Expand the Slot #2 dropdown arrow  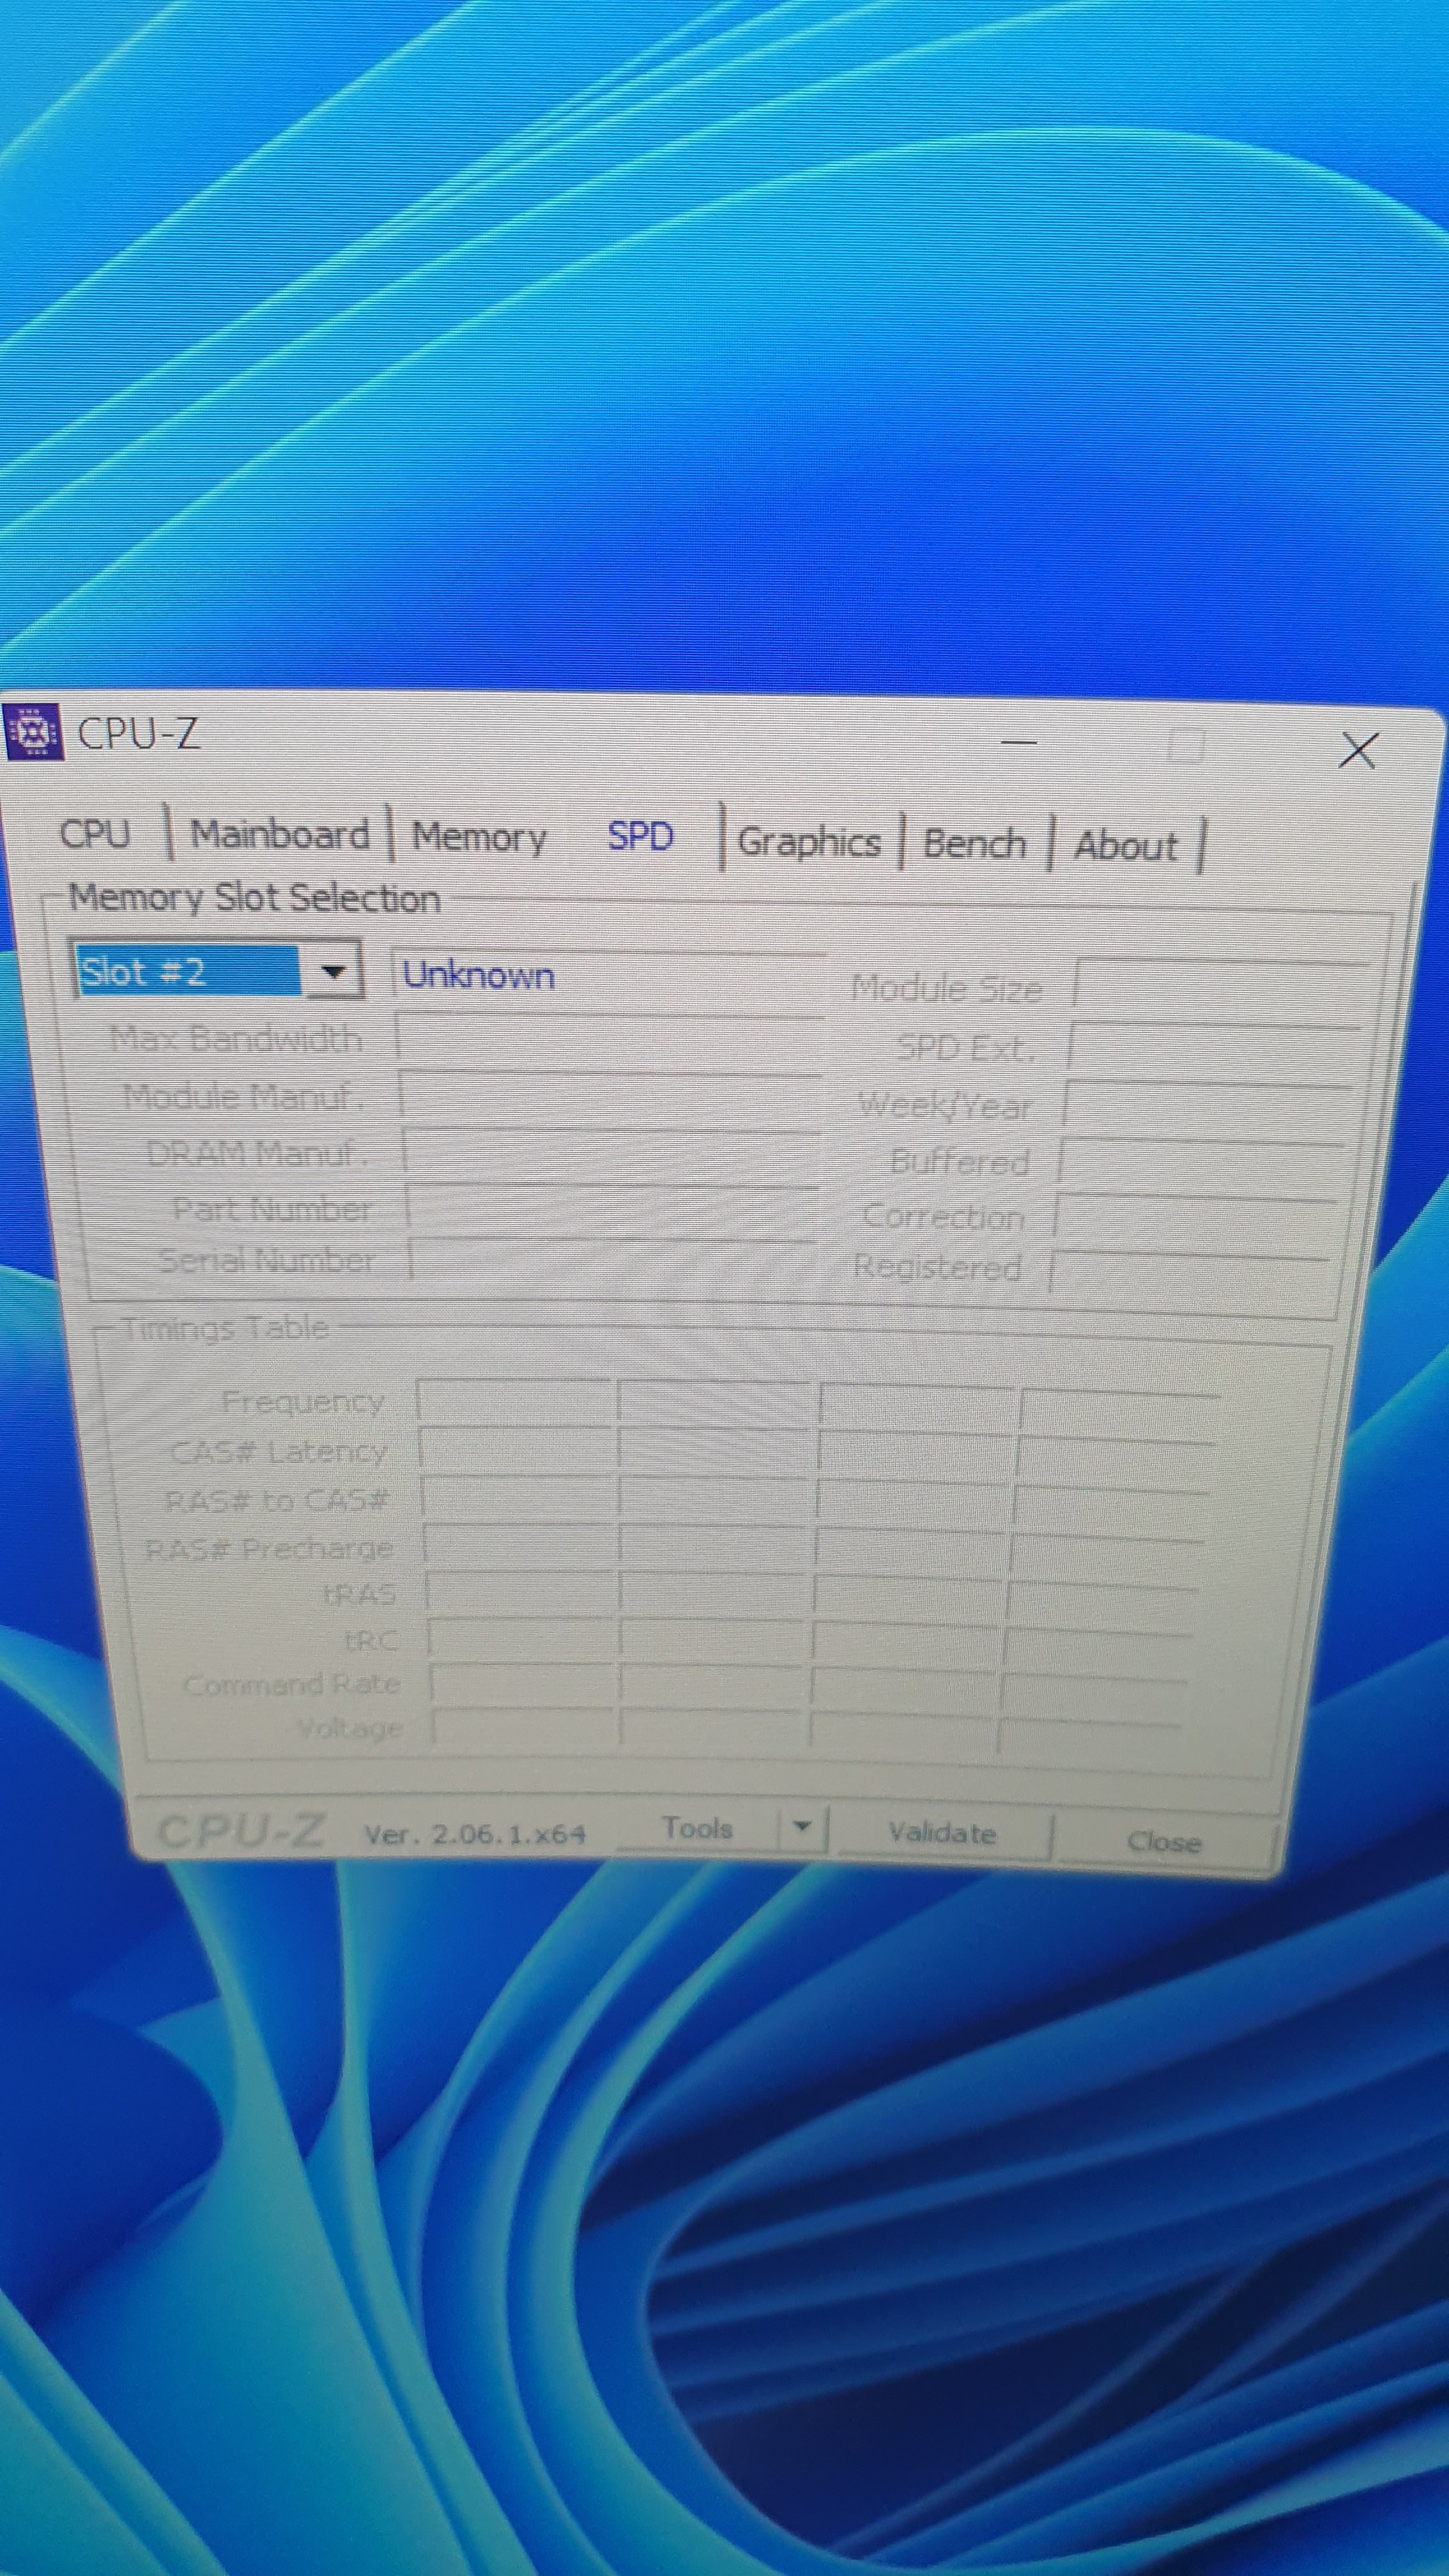[333, 971]
